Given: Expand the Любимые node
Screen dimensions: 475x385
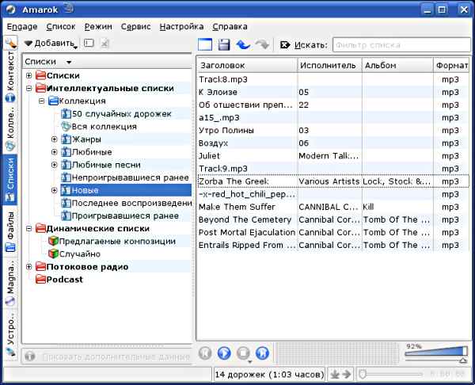Looking at the screenshot, I should (55, 152).
